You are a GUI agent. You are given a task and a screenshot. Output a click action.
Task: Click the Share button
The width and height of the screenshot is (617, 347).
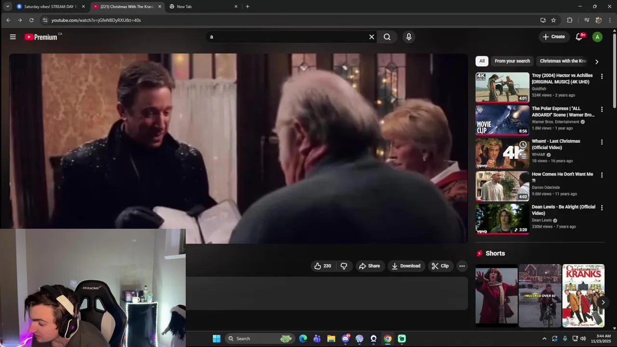coord(369,266)
